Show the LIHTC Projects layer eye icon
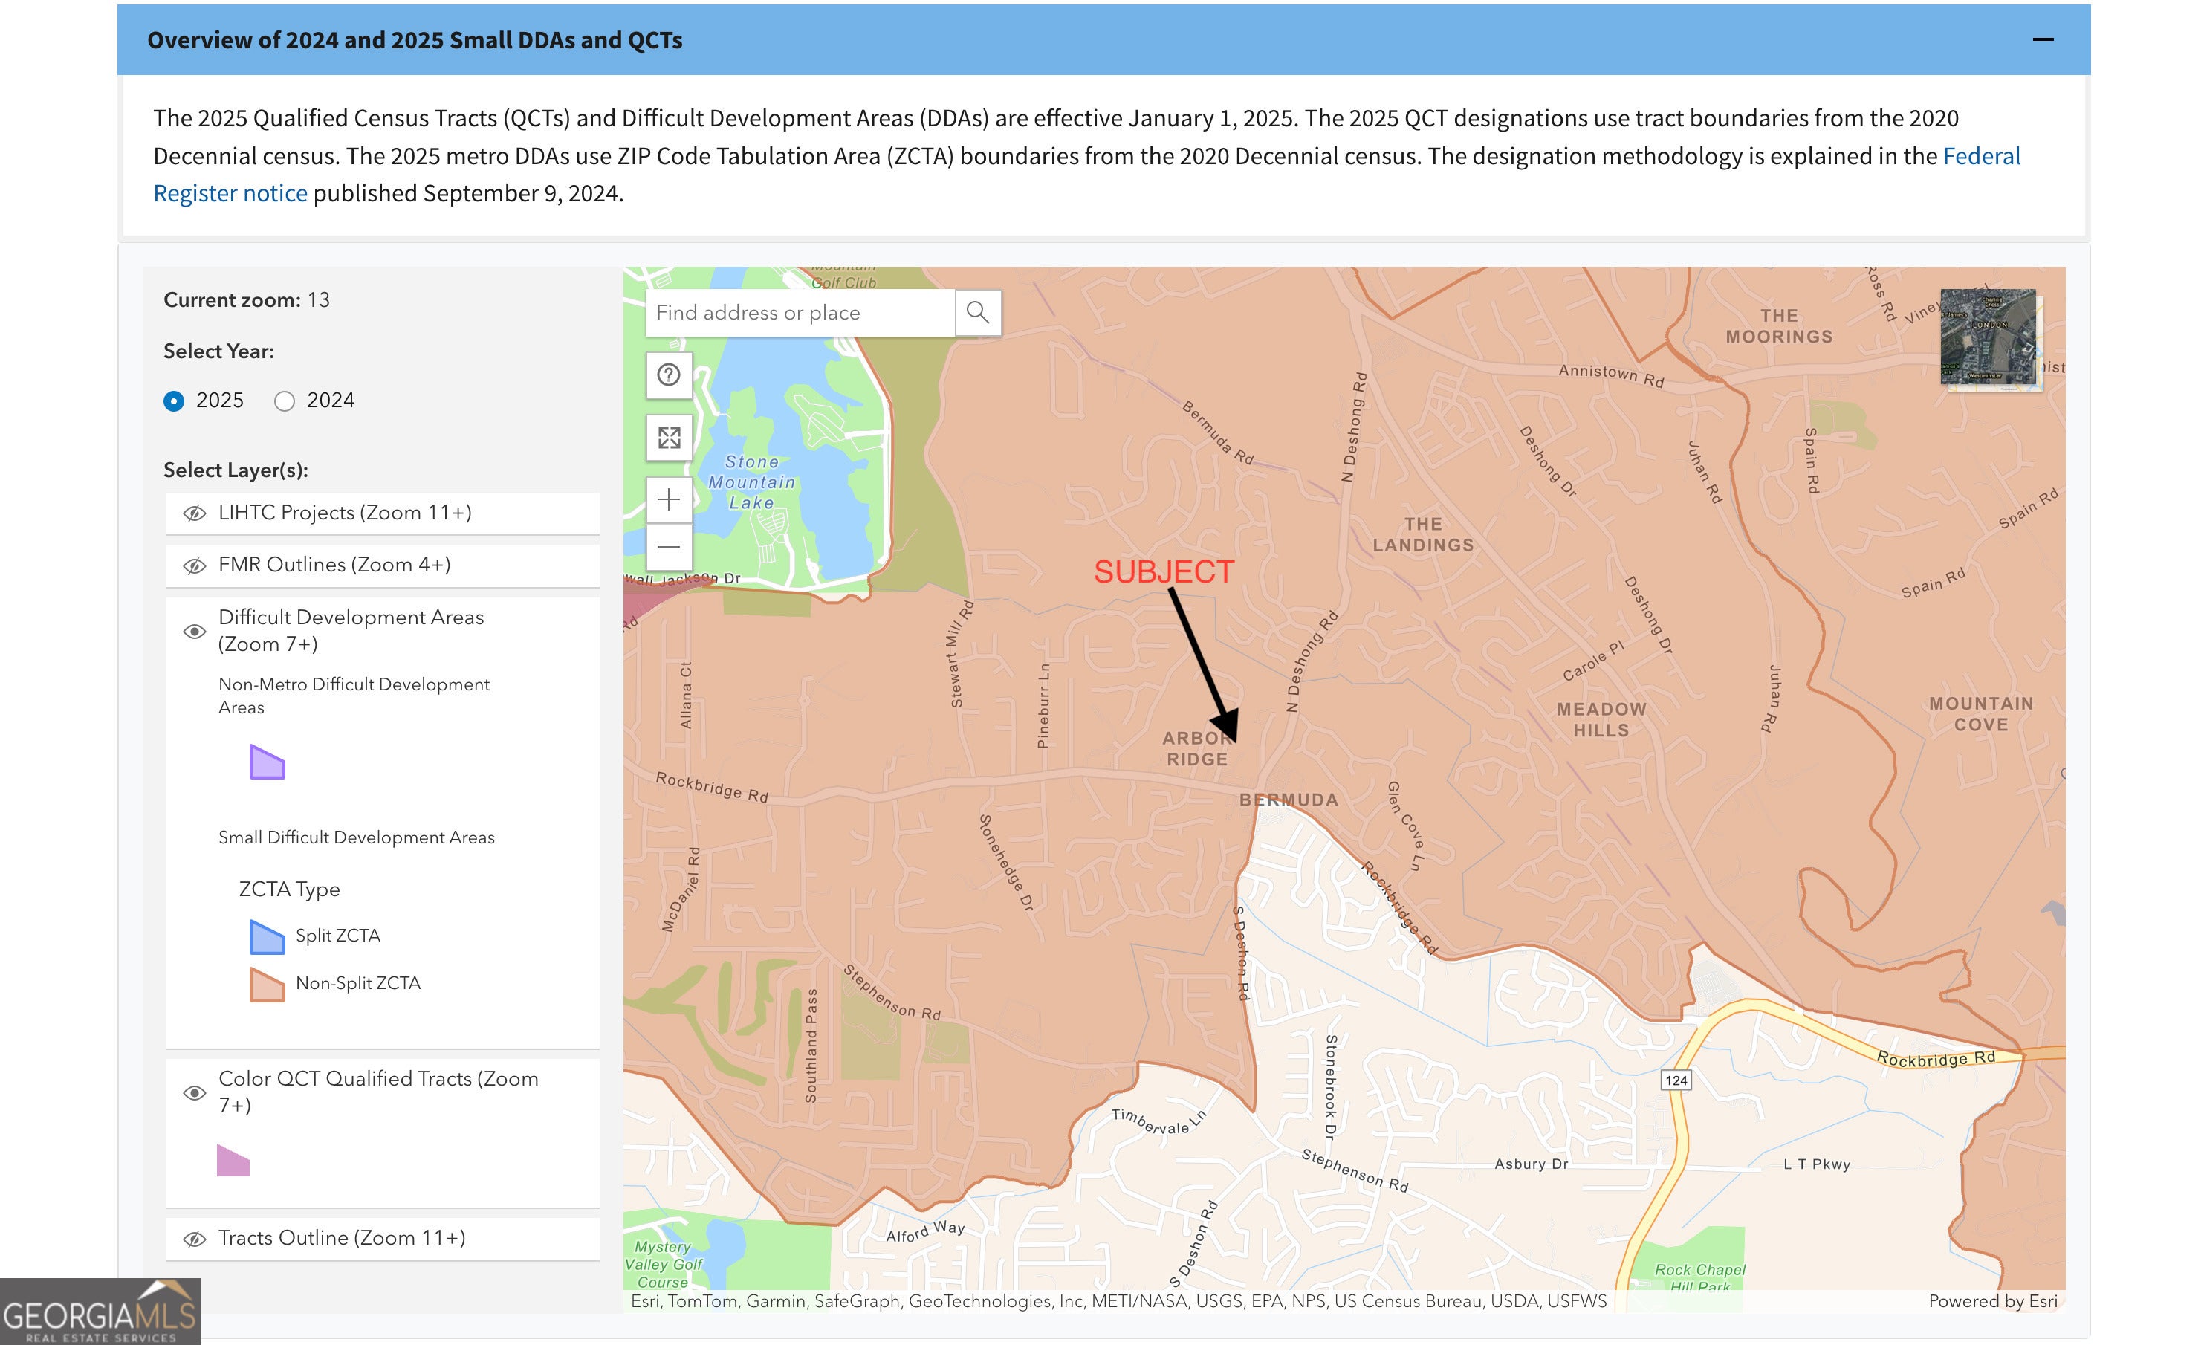Image resolution: width=2204 pixels, height=1345 pixels. pos(194,513)
